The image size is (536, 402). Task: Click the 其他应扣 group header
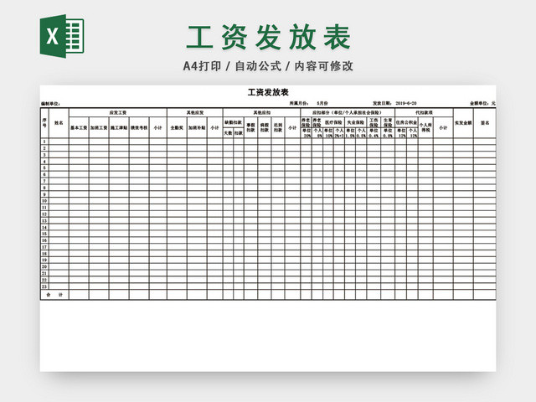(262, 112)
